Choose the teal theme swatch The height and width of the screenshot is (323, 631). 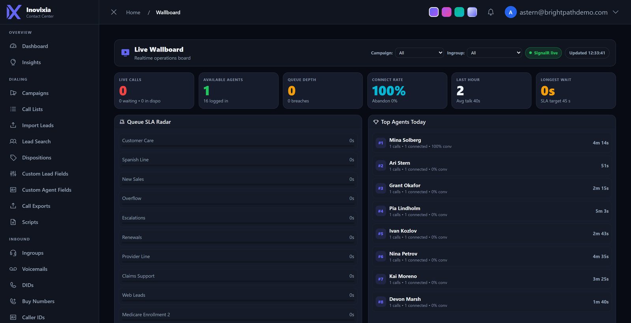(459, 12)
